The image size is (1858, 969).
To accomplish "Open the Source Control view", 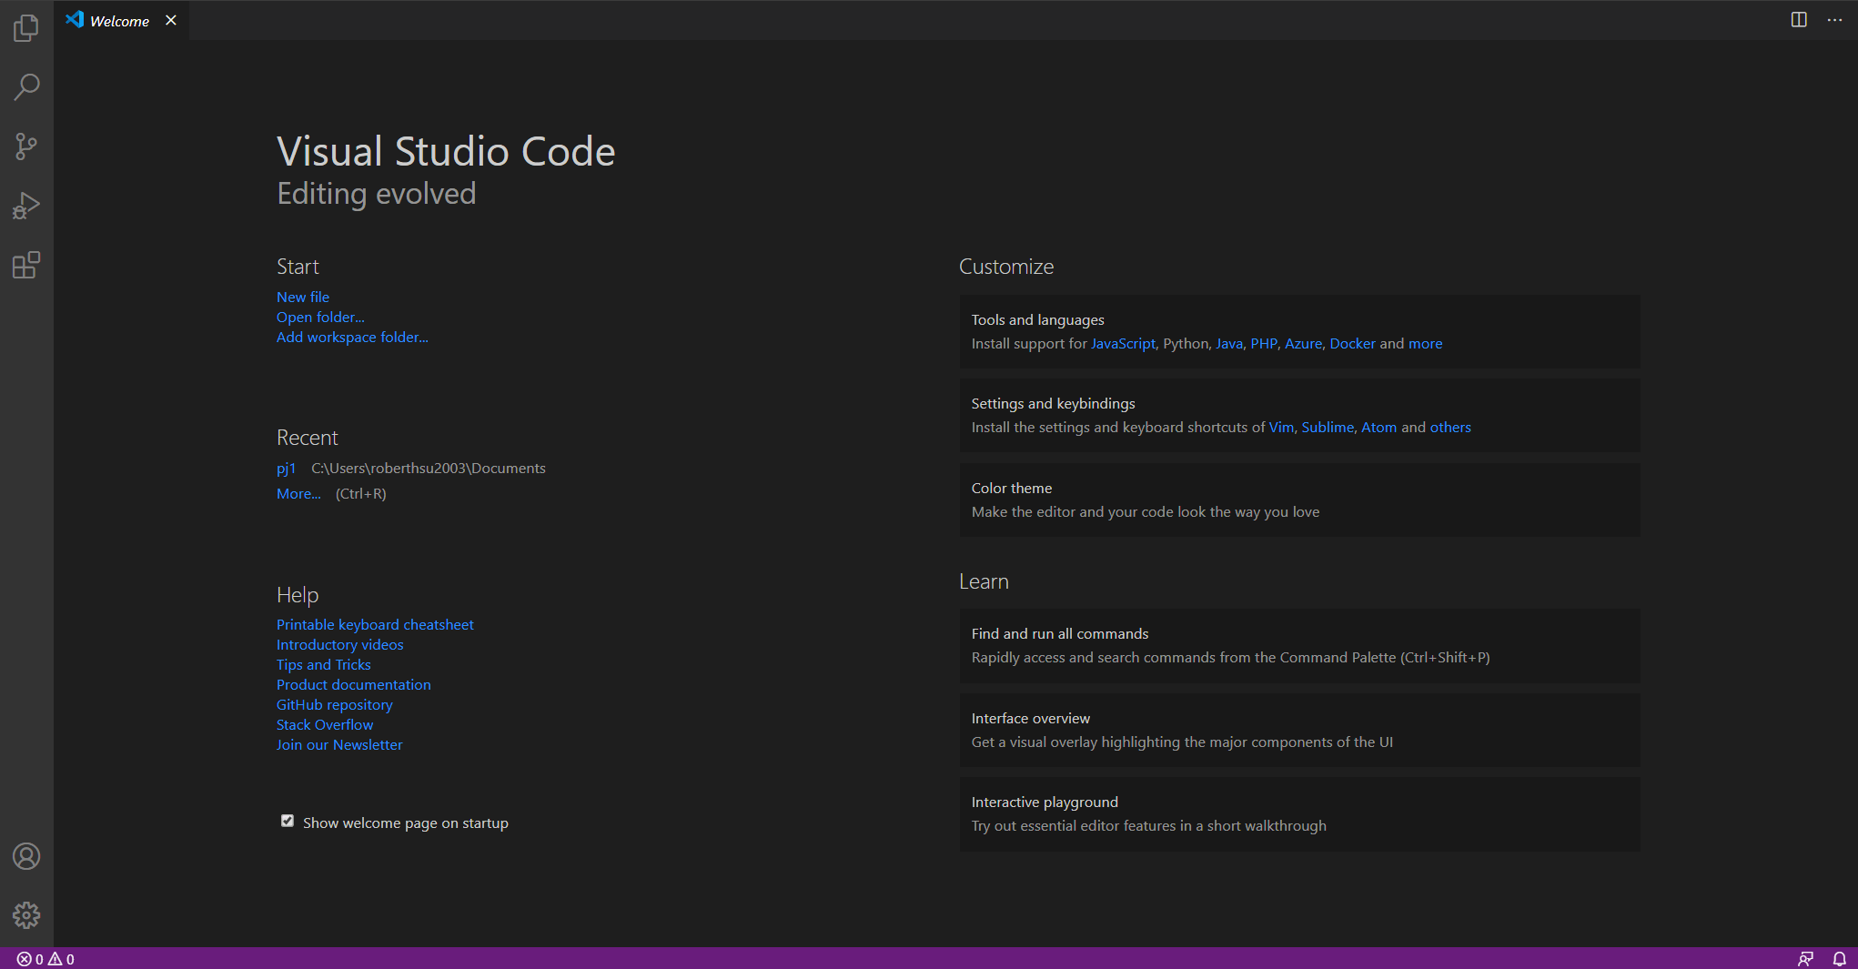I will pyautogui.click(x=26, y=146).
